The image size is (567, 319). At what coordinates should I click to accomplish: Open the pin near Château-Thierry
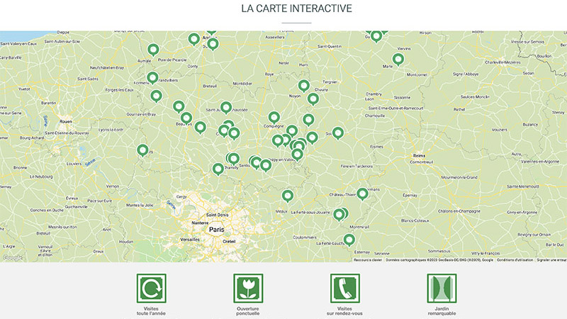[362, 194]
